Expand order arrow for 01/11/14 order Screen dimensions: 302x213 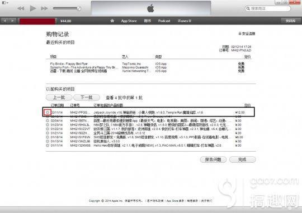tap(48, 146)
